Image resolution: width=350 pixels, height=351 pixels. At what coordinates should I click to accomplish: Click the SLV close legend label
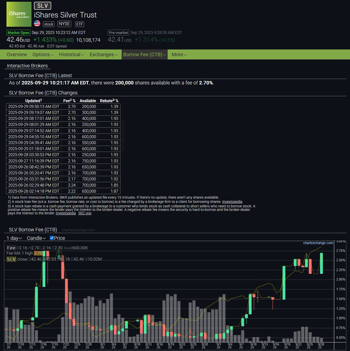tap(17, 259)
